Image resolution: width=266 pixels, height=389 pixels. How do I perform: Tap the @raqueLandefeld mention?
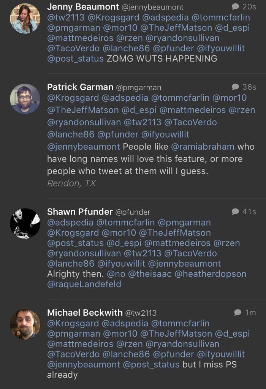(x=84, y=284)
